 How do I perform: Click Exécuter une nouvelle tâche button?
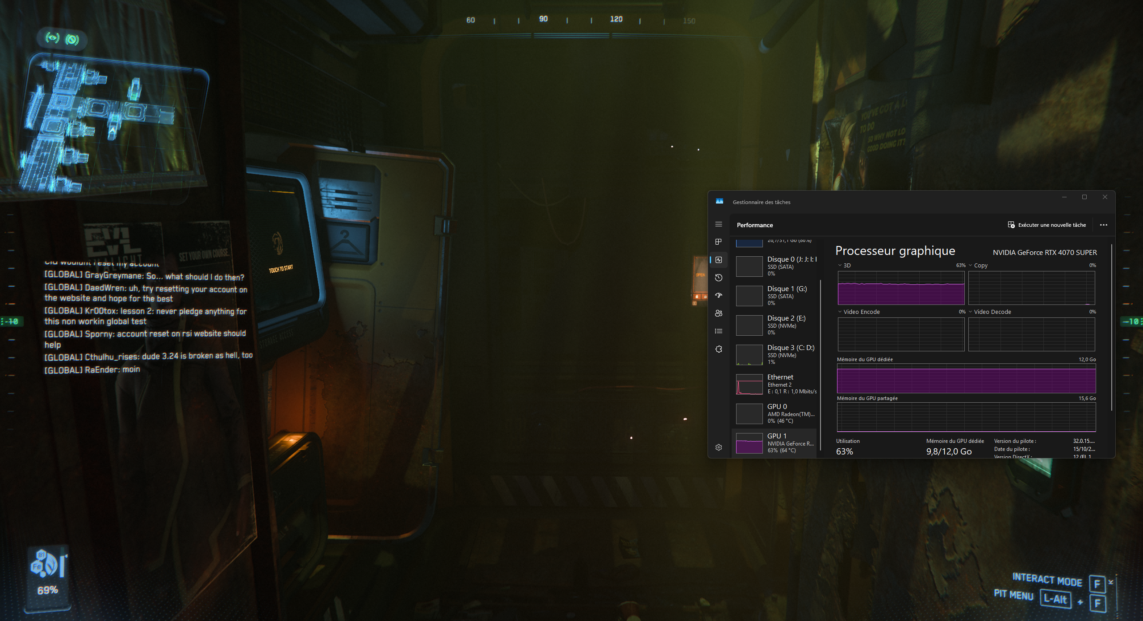(x=1047, y=225)
